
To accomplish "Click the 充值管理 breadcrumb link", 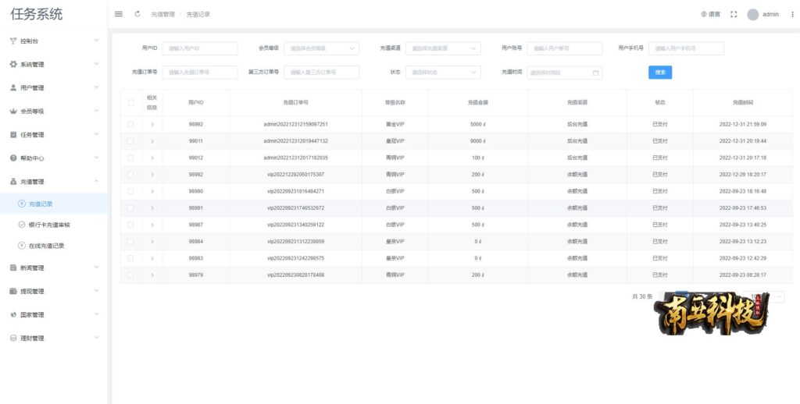I will point(162,14).
